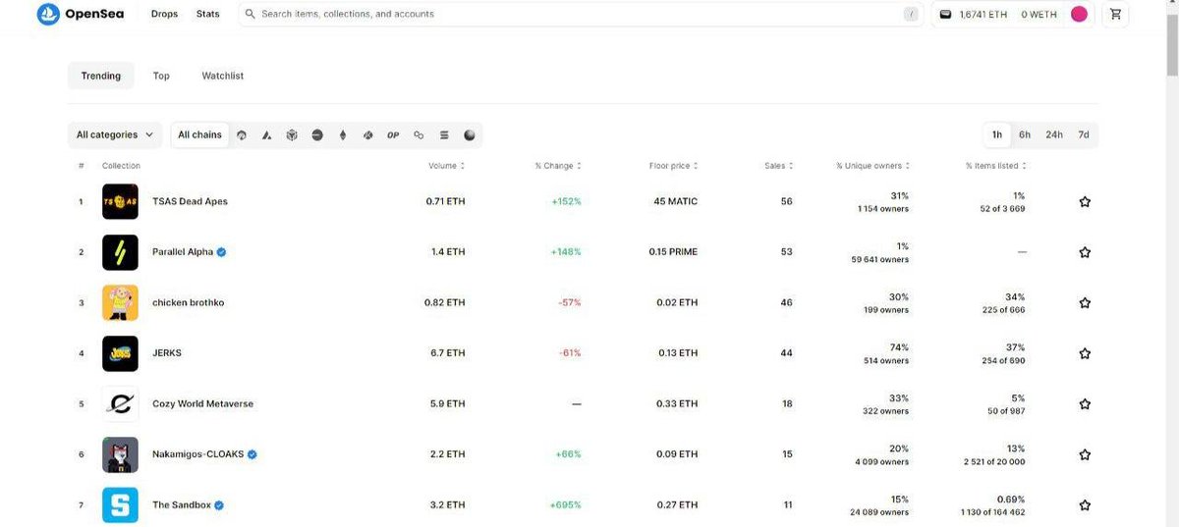Open The Sandbox logo thumbnail
The image size is (1179, 527).
tap(120, 505)
